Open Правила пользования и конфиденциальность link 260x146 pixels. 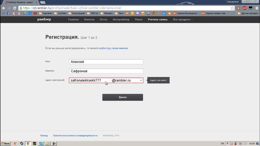[x=75, y=135]
